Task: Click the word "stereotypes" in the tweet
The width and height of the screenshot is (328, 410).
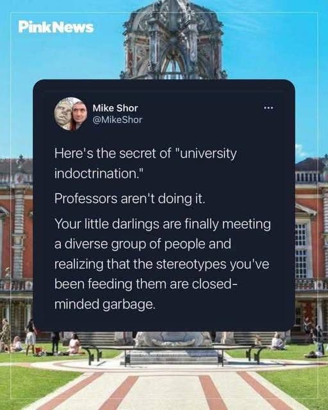Action: click(191, 264)
